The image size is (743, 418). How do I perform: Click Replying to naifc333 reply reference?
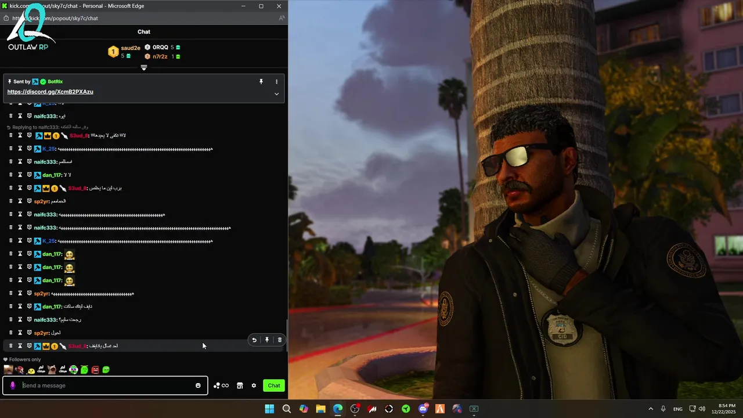click(48, 127)
